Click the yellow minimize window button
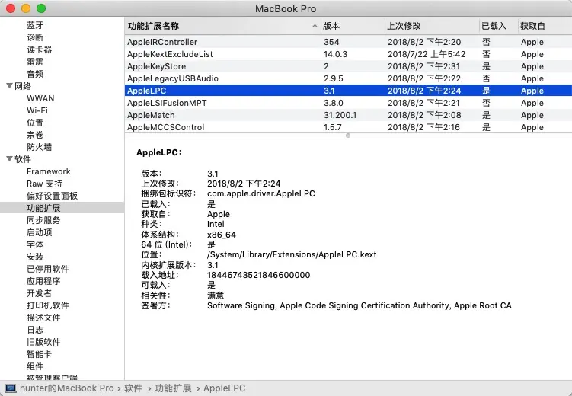Image resolution: width=572 pixels, height=396 pixels. click(x=26, y=8)
